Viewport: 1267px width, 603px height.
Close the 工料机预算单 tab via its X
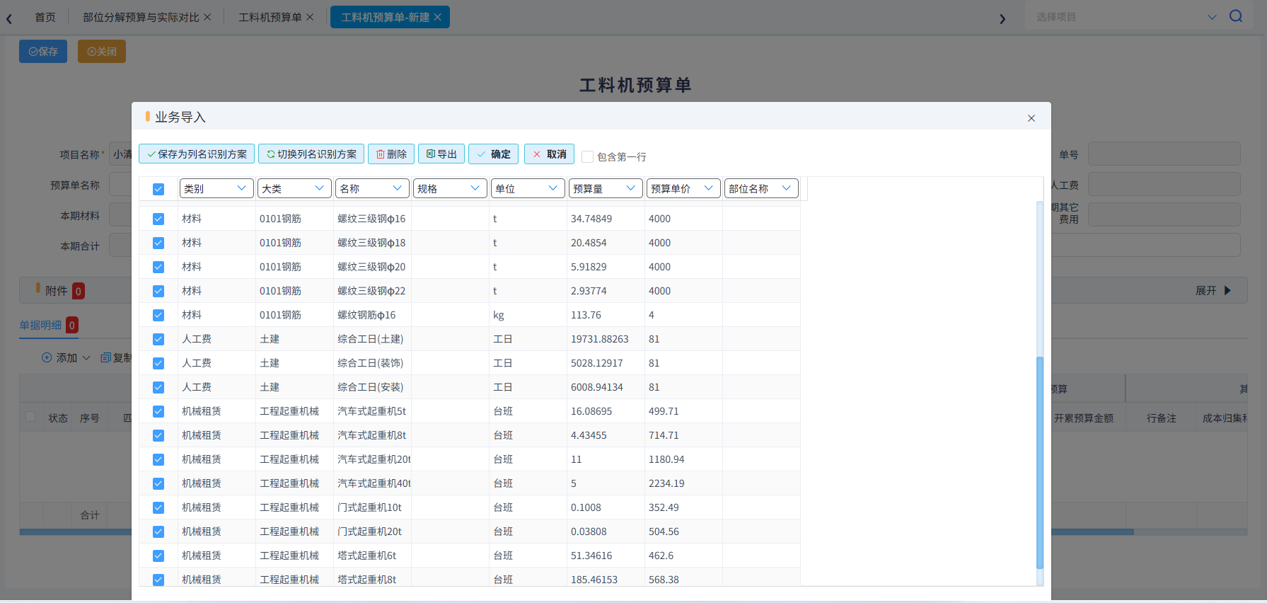[x=310, y=17]
